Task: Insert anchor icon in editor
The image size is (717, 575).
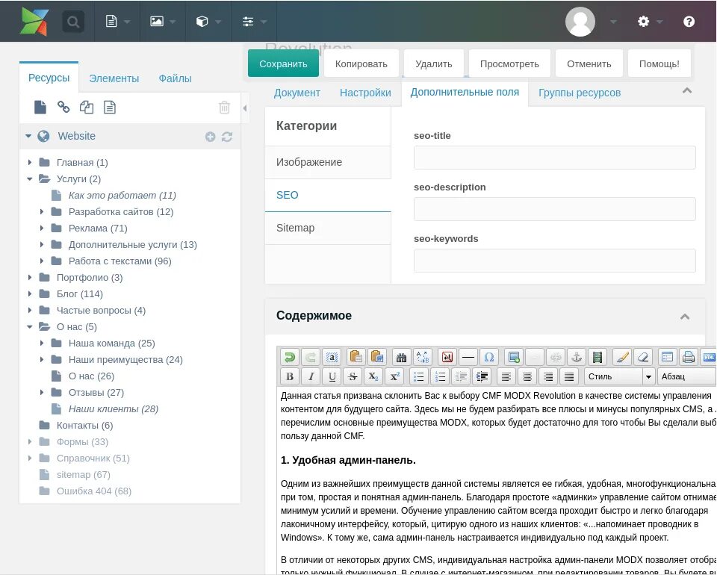Action: (576, 356)
